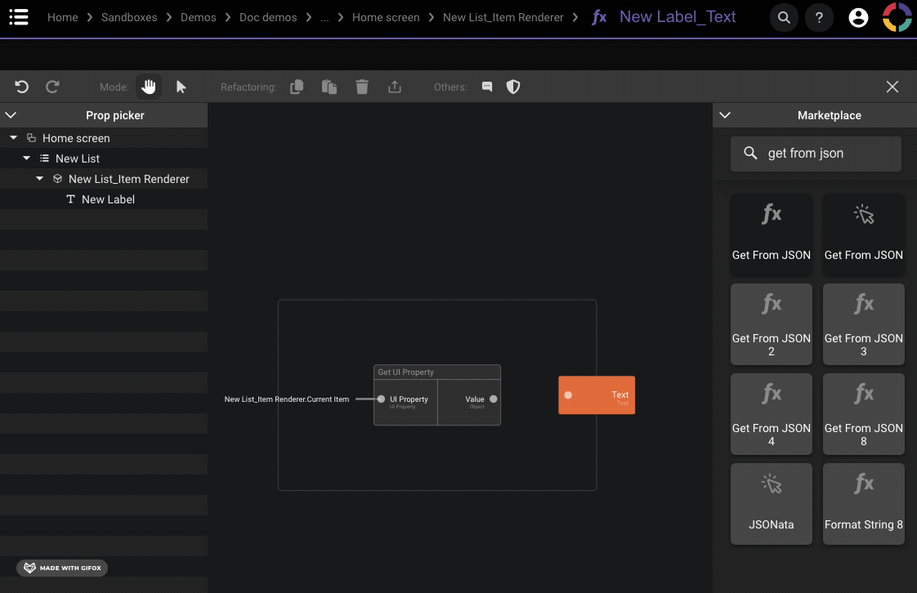Collapse the Marketplace panel chevron
The width and height of the screenshot is (917, 593).
[724, 115]
